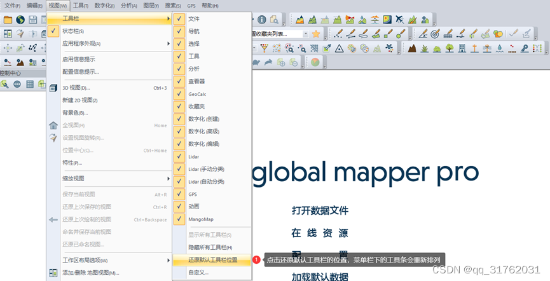This screenshot has width=550, height=281.
Task: Choose 还原默认工具栏位置 menu item
Action: point(212,260)
